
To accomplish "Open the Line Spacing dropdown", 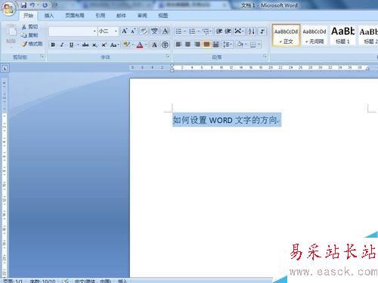I will 228,45.
